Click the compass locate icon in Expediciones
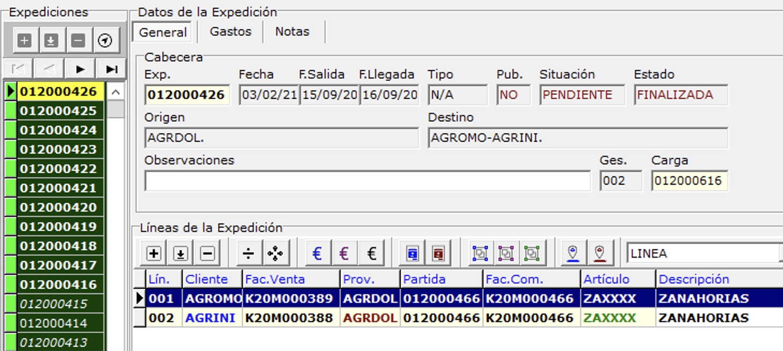Image resolution: width=783 pixels, height=351 pixels. click(x=105, y=41)
